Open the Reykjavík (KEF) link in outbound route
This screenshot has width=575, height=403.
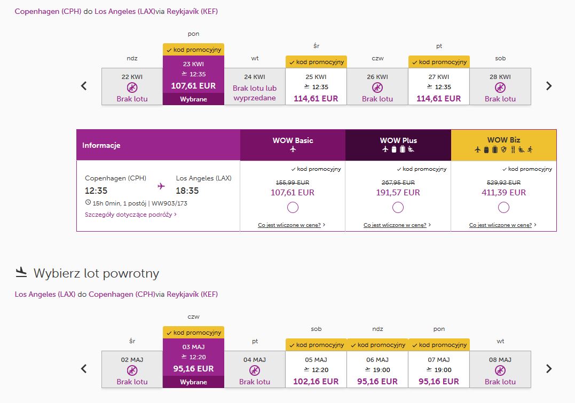pyautogui.click(x=192, y=11)
